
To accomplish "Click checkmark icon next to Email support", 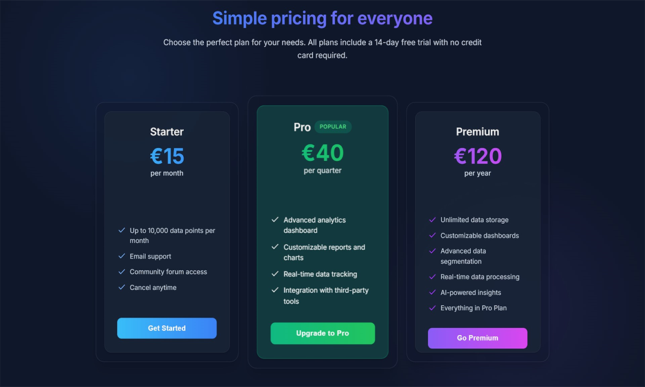I will (122, 256).
